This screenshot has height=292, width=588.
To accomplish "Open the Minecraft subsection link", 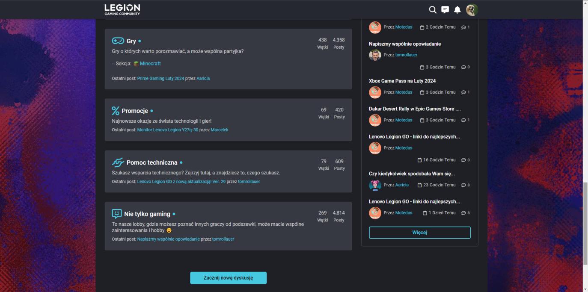I will pos(150,64).
